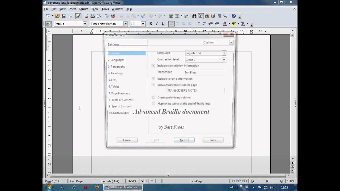Screen dimensions: 340x191
Task: Open the Gallery
Action: click(207, 16)
